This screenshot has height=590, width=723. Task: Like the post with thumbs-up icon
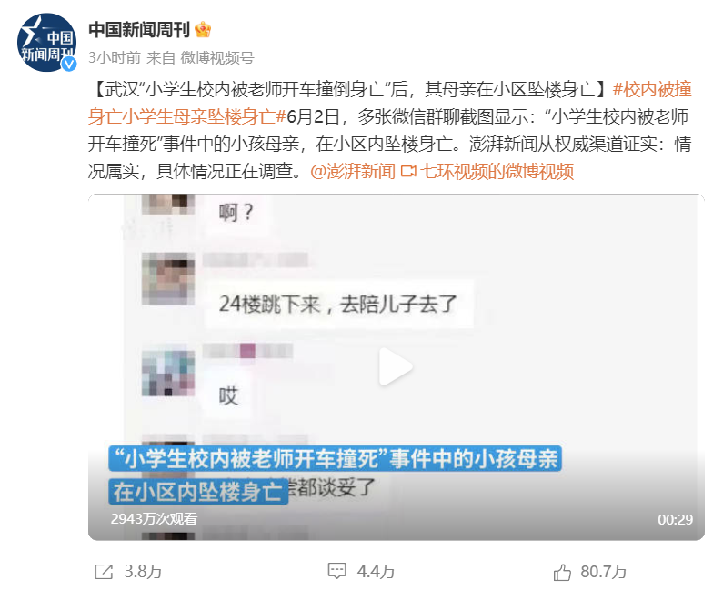point(562,572)
